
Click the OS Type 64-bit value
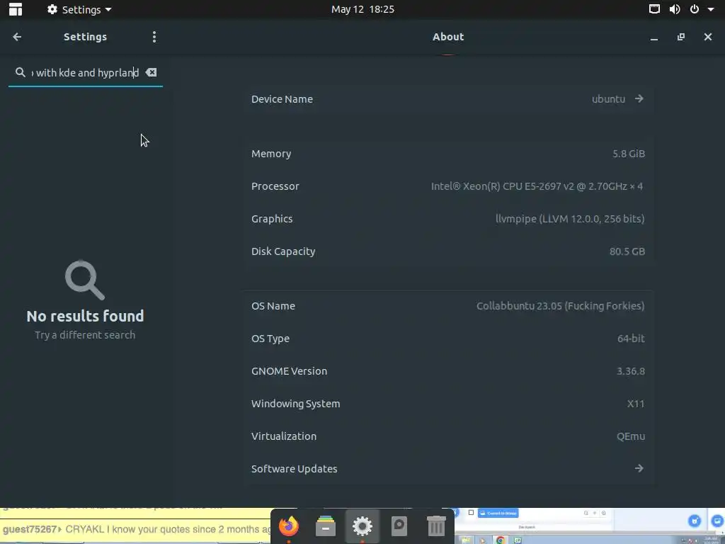click(x=631, y=338)
